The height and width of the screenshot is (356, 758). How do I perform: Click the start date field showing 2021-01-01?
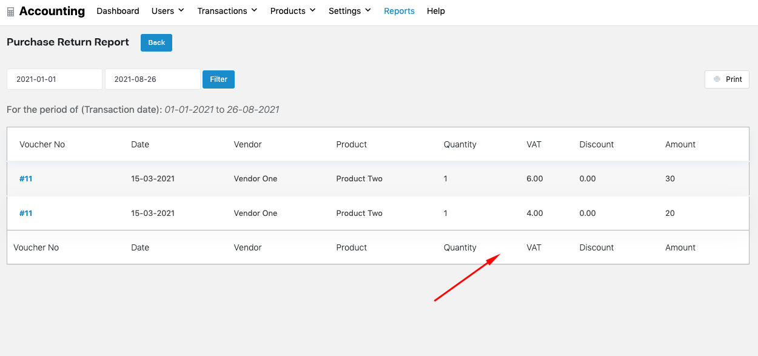(x=54, y=79)
